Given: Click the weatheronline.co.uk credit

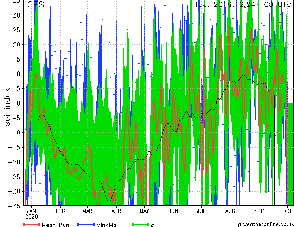Looking at the screenshot, I should (x=265, y=224).
